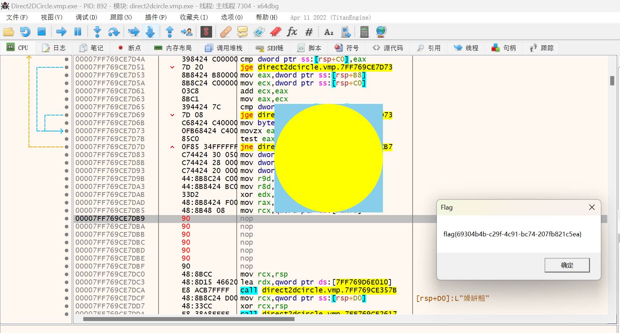This screenshot has width=620, height=333.
Task: Pause execution with the pause icon
Action: 77,32
